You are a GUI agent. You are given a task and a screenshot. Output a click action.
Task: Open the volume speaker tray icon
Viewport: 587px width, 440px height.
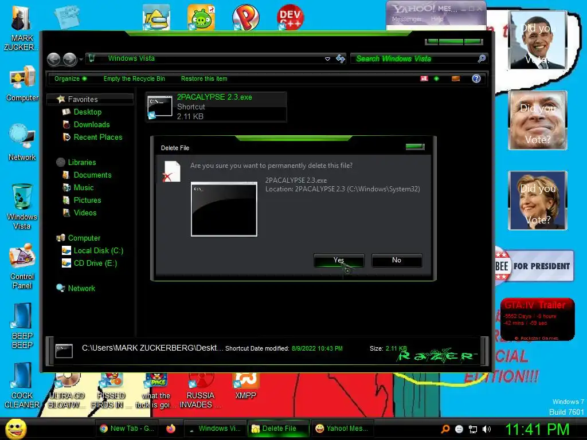486,429
